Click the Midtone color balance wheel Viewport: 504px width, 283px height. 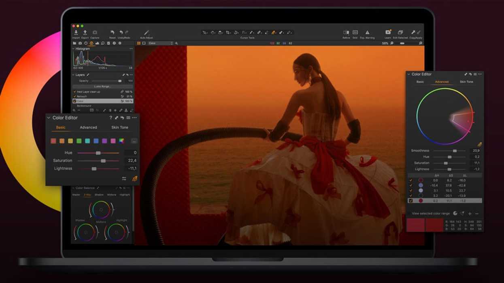click(x=101, y=210)
